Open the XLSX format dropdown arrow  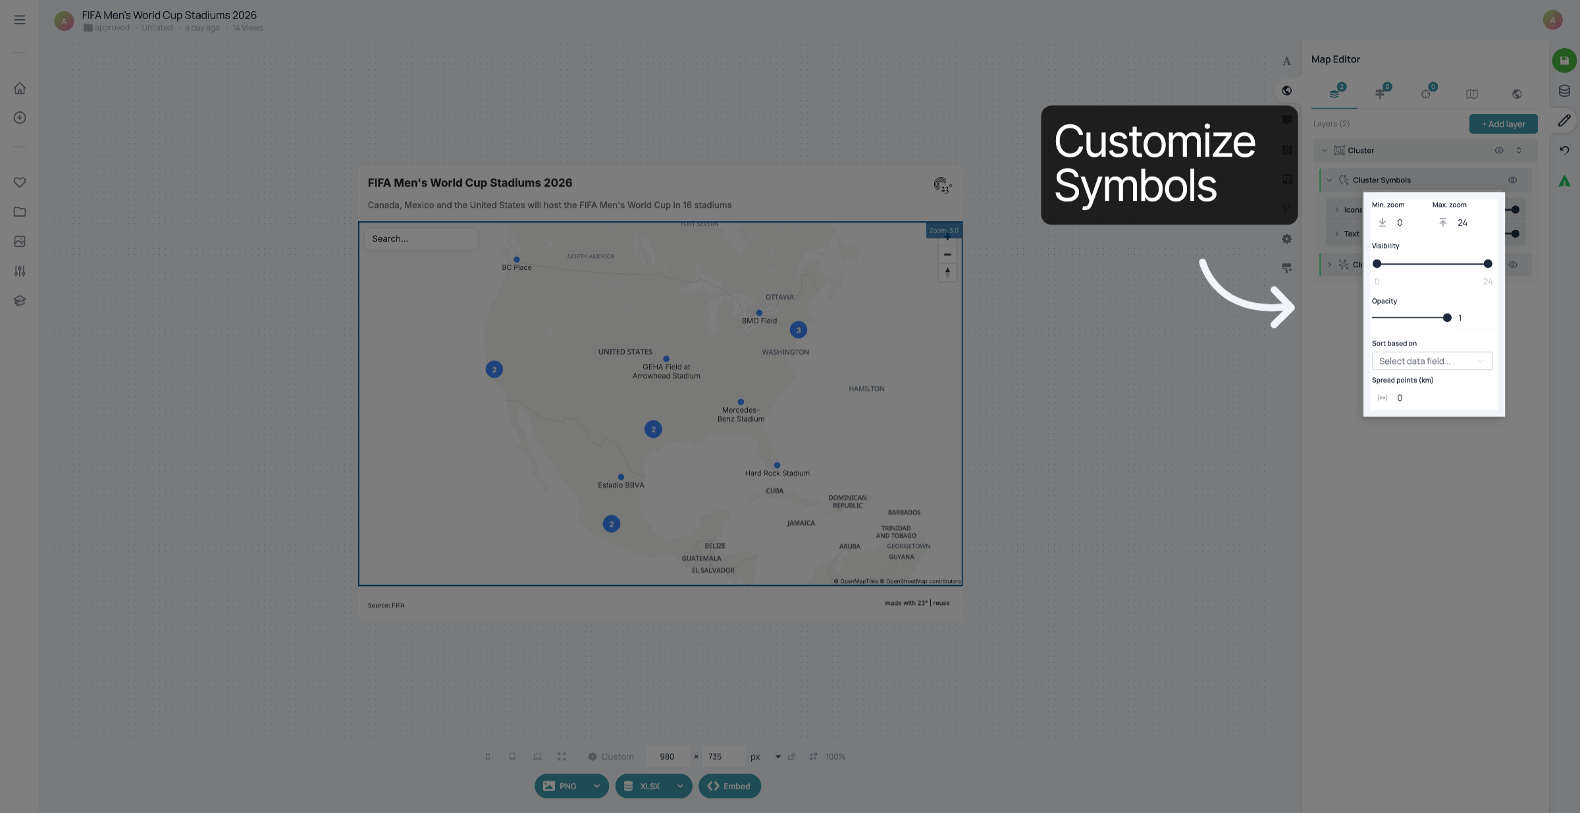coord(680,786)
